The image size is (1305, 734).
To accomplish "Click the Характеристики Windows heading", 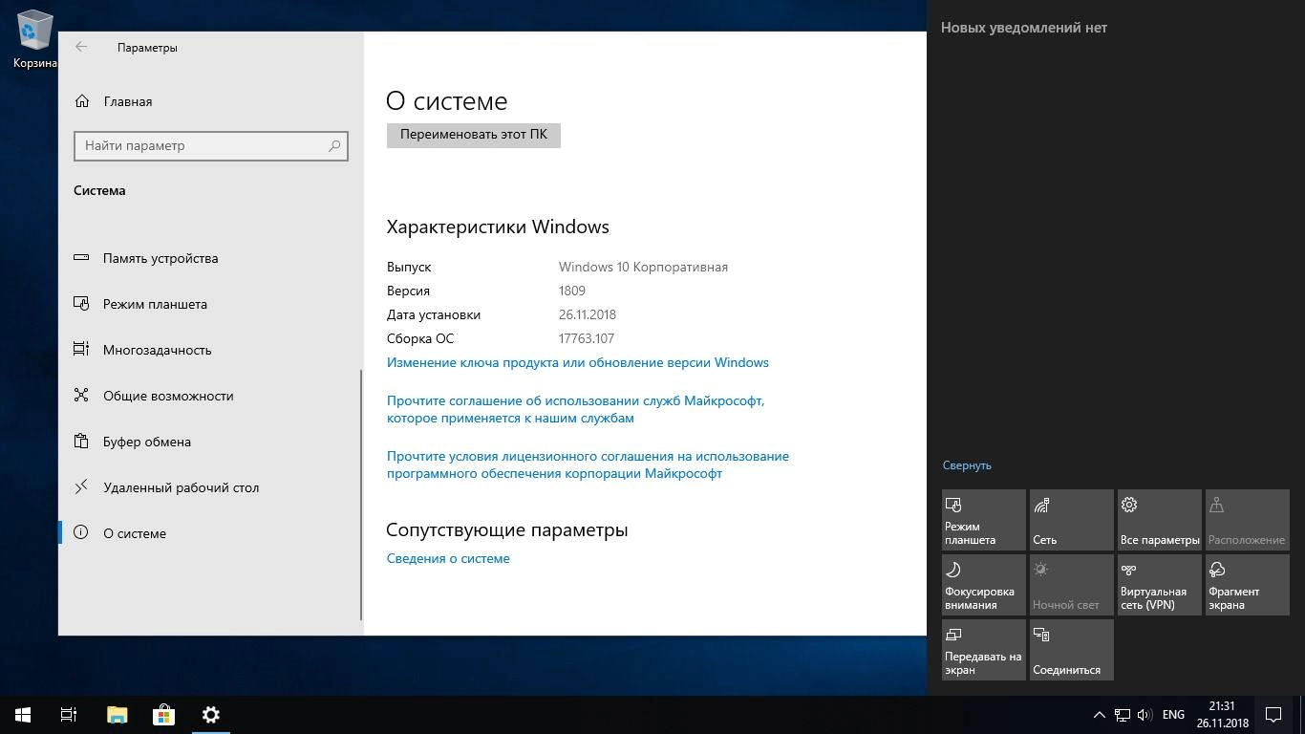I will point(498,227).
